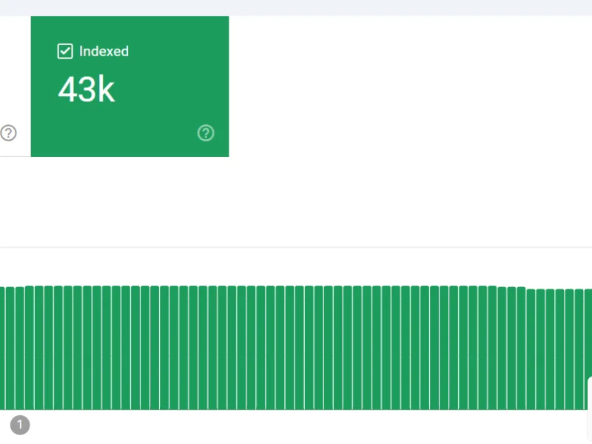This screenshot has height=444, width=592.
Task: Click the bar directly below the 43k value
Action: (x=87, y=348)
